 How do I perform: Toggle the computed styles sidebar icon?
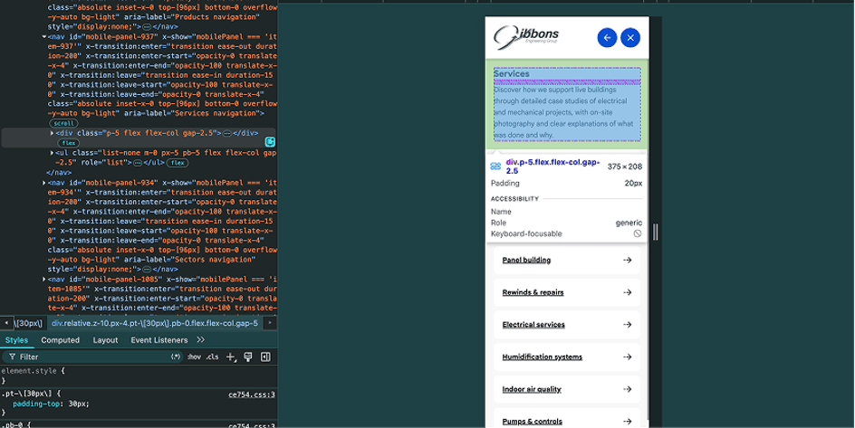(x=265, y=357)
